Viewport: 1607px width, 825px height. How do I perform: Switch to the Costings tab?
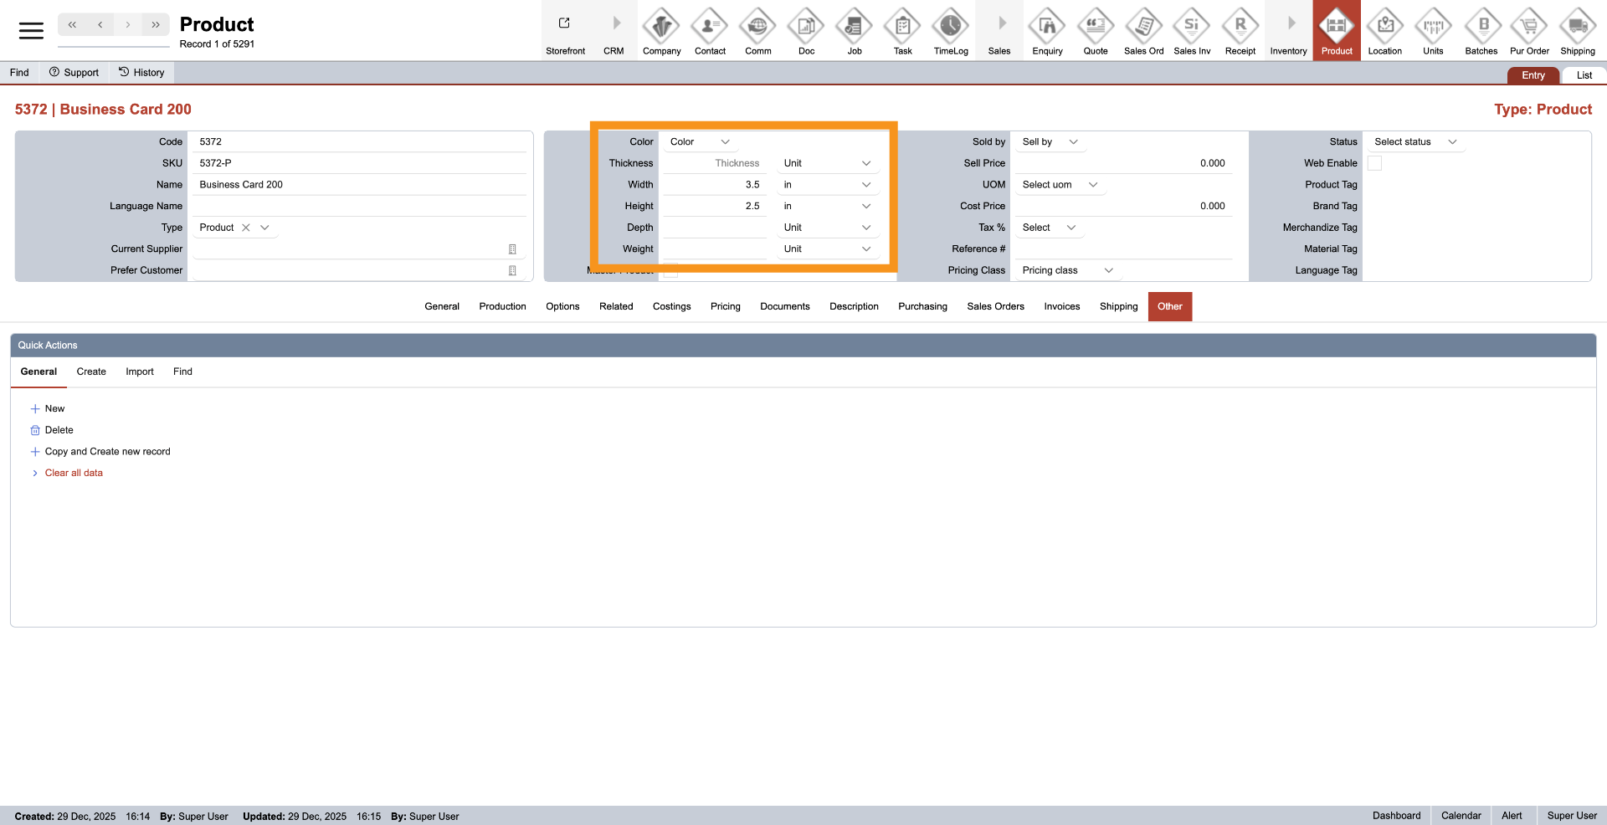coord(671,306)
